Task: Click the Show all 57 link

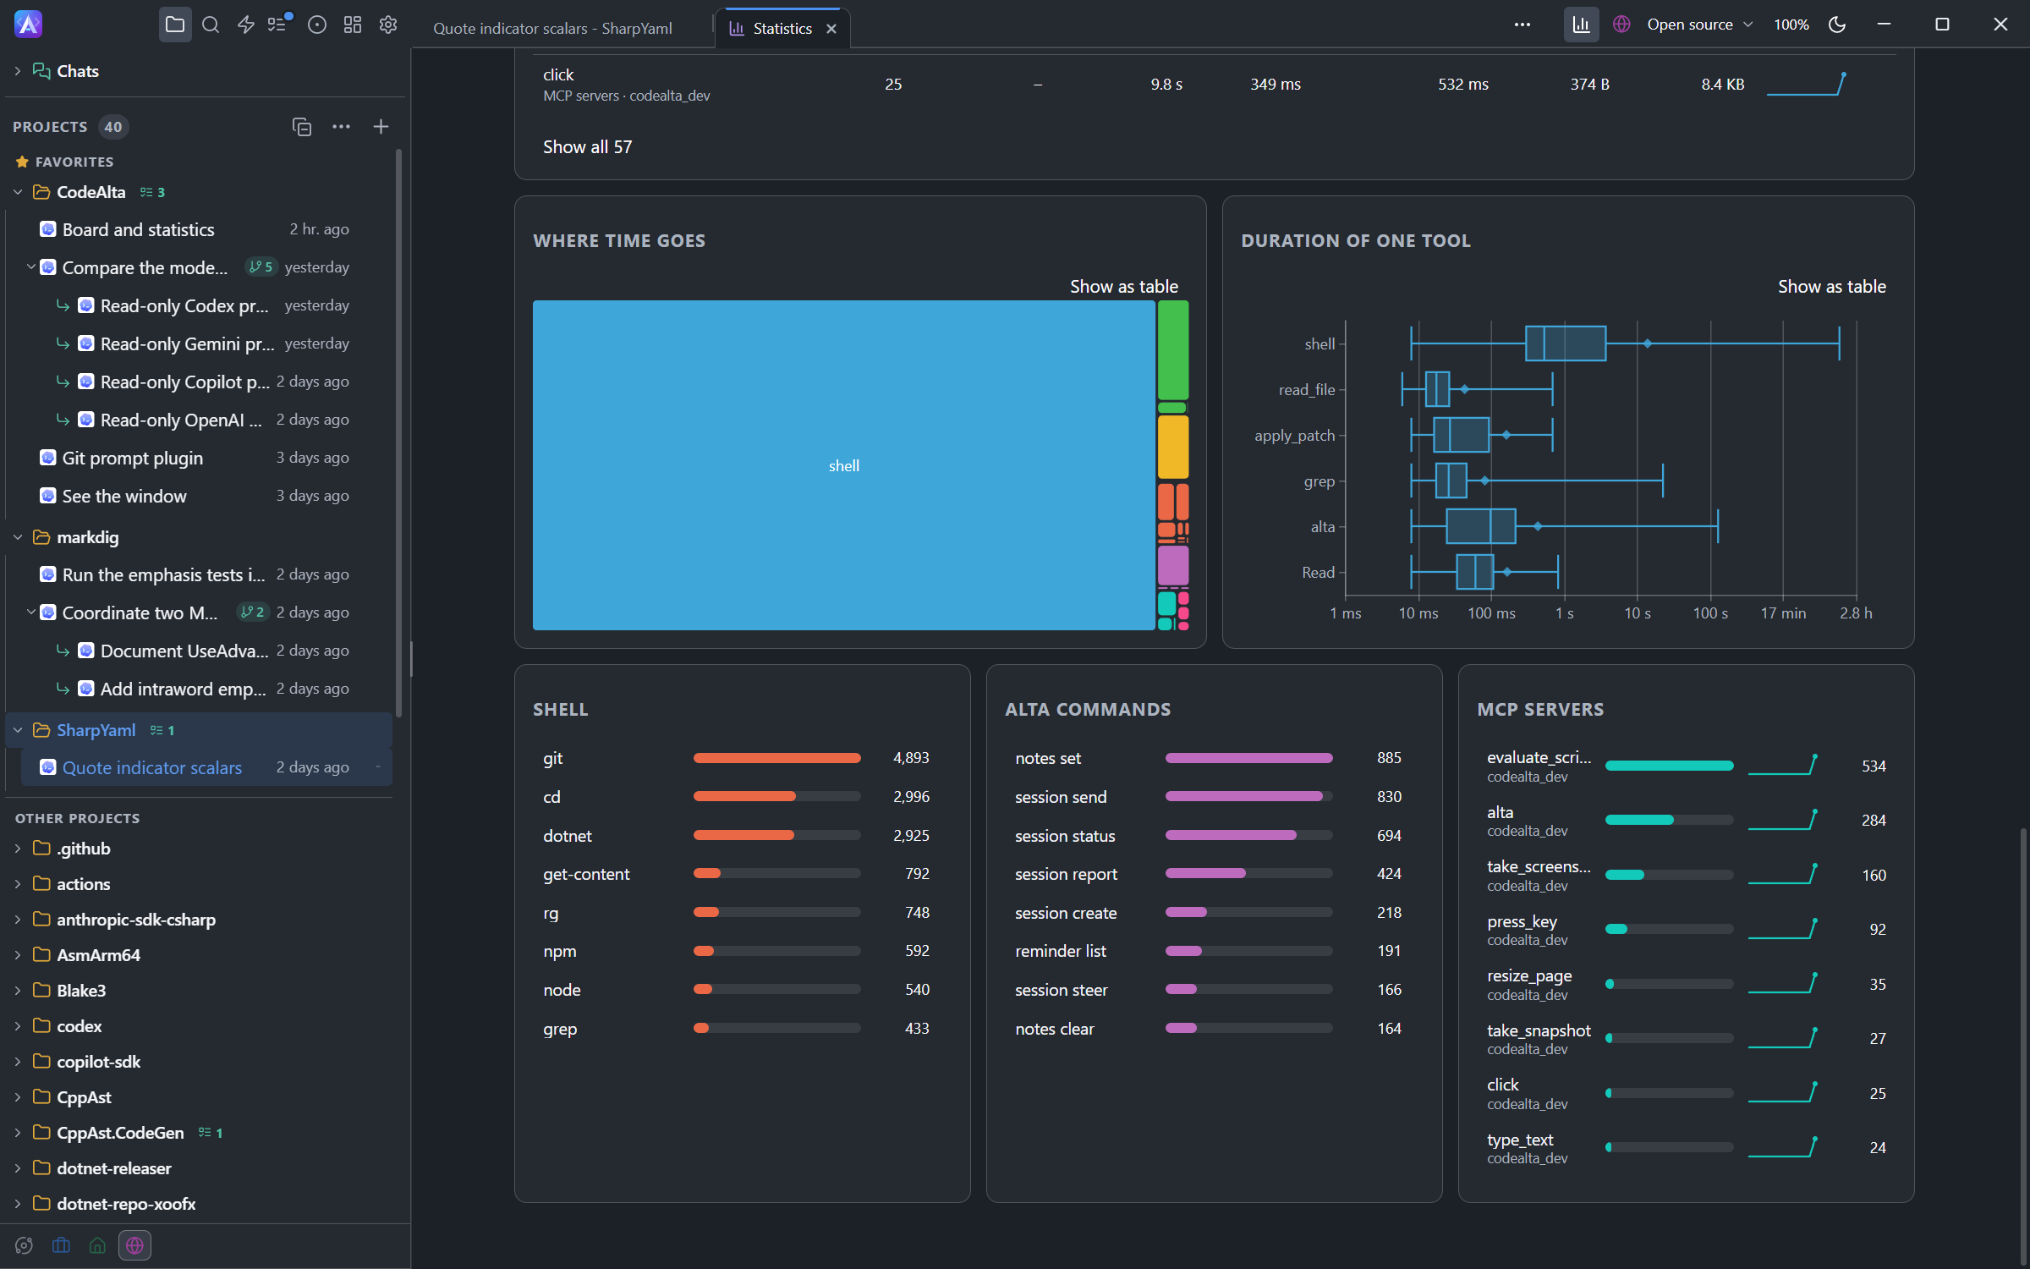Action: click(x=587, y=146)
